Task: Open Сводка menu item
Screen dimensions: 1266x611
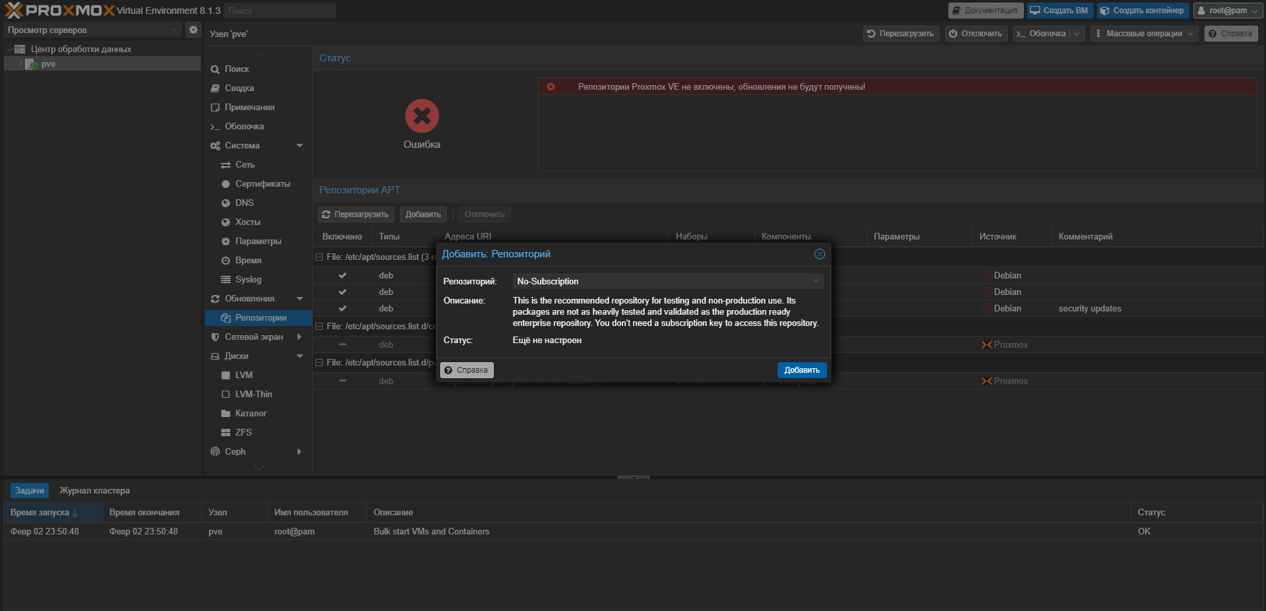Action: pos(258,88)
